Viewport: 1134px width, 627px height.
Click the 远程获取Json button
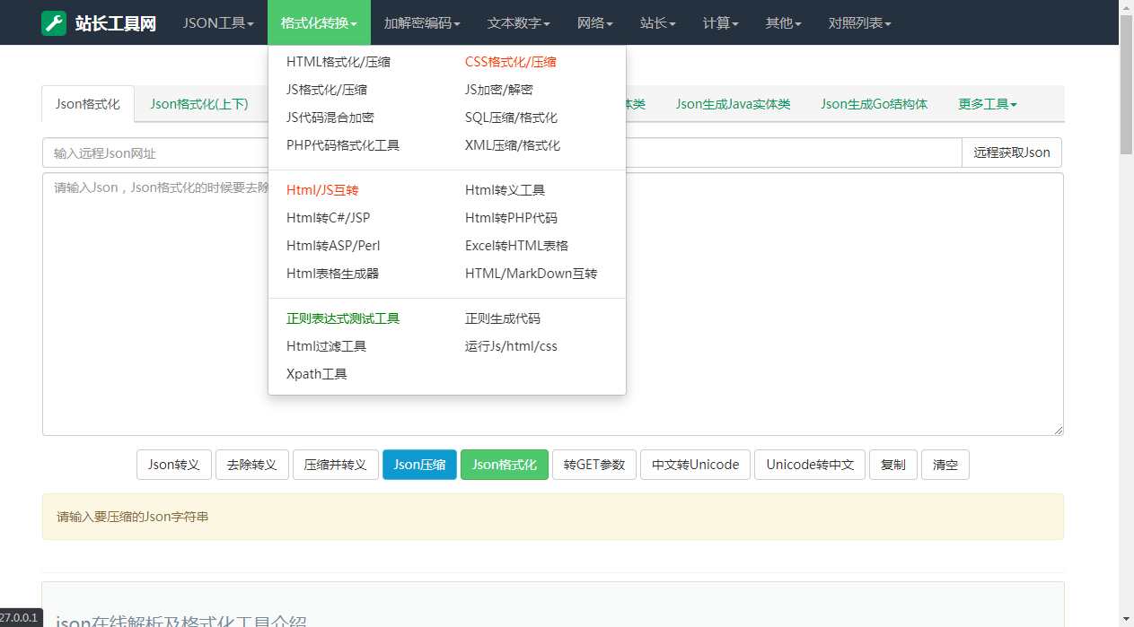tap(1011, 152)
